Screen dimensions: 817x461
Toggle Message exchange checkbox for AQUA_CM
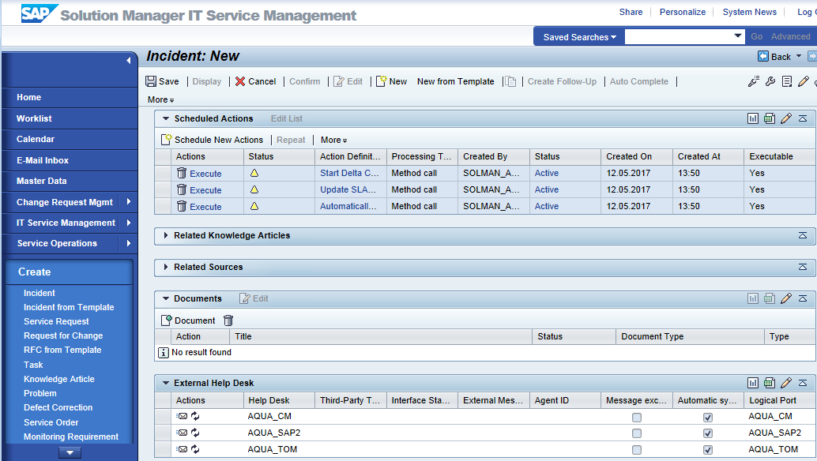click(637, 417)
